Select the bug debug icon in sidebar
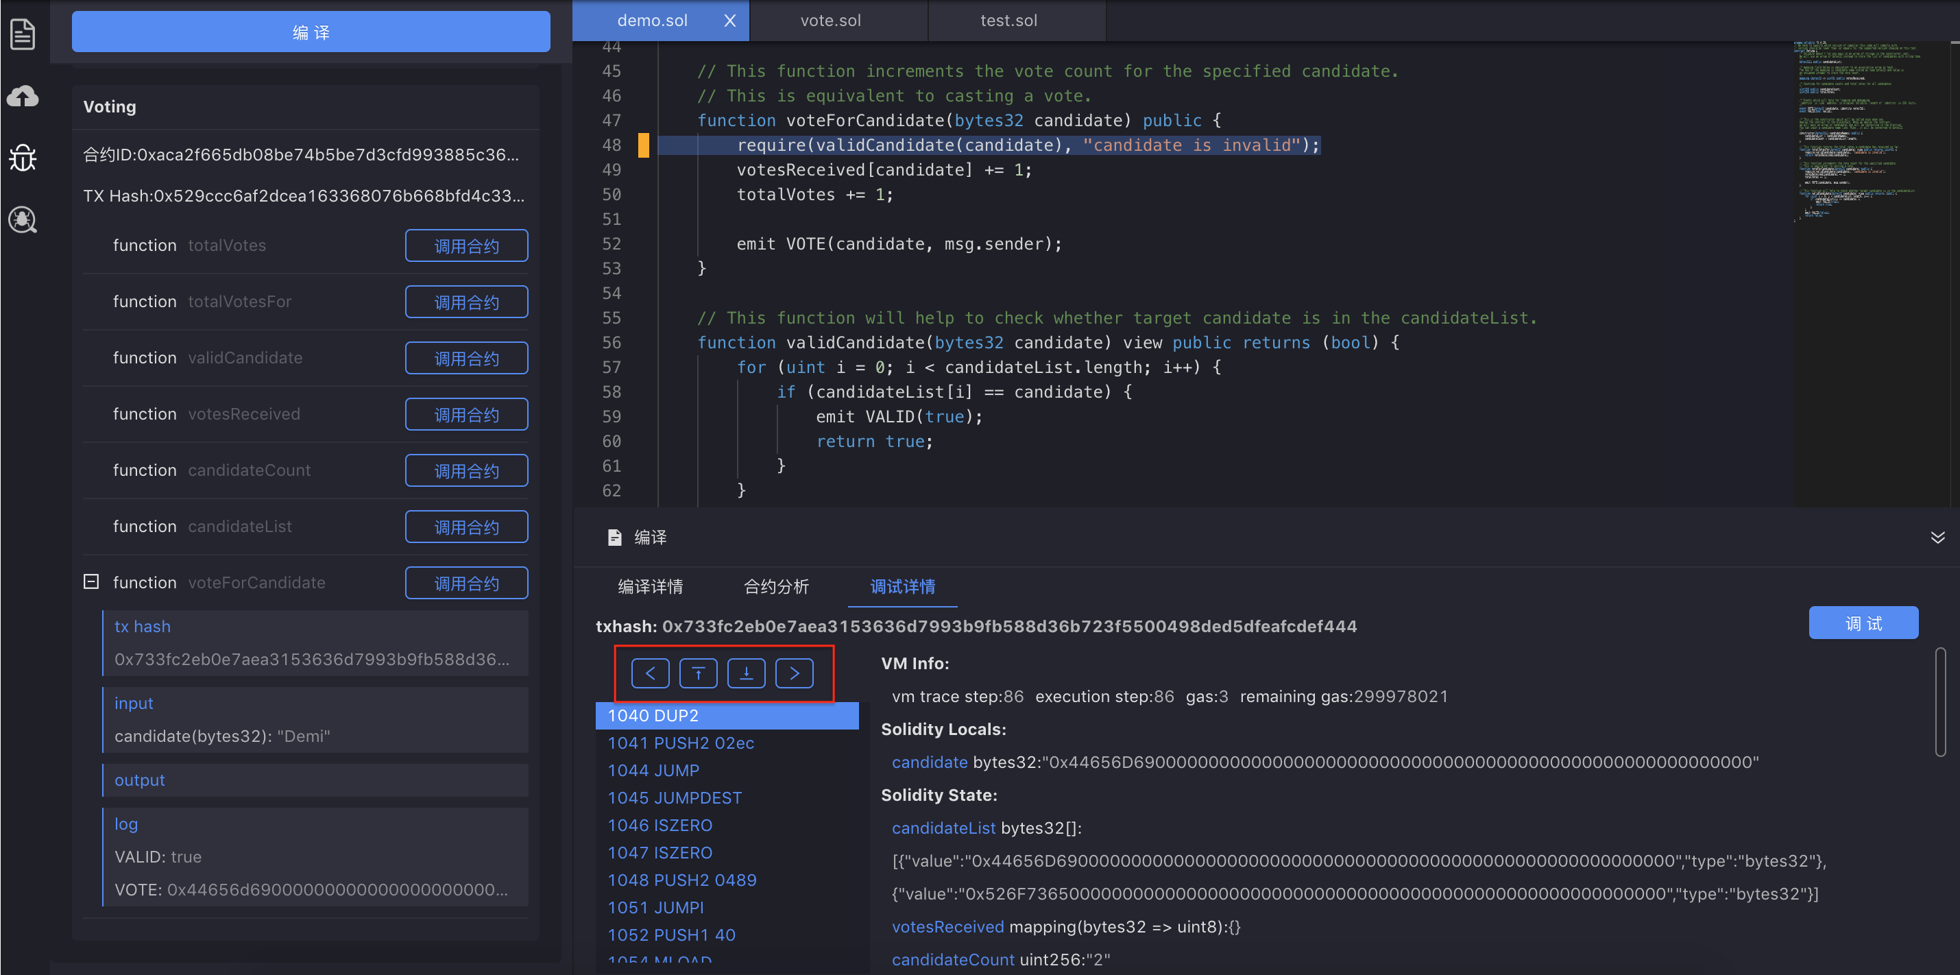This screenshot has width=1960, height=975. [23, 158]
